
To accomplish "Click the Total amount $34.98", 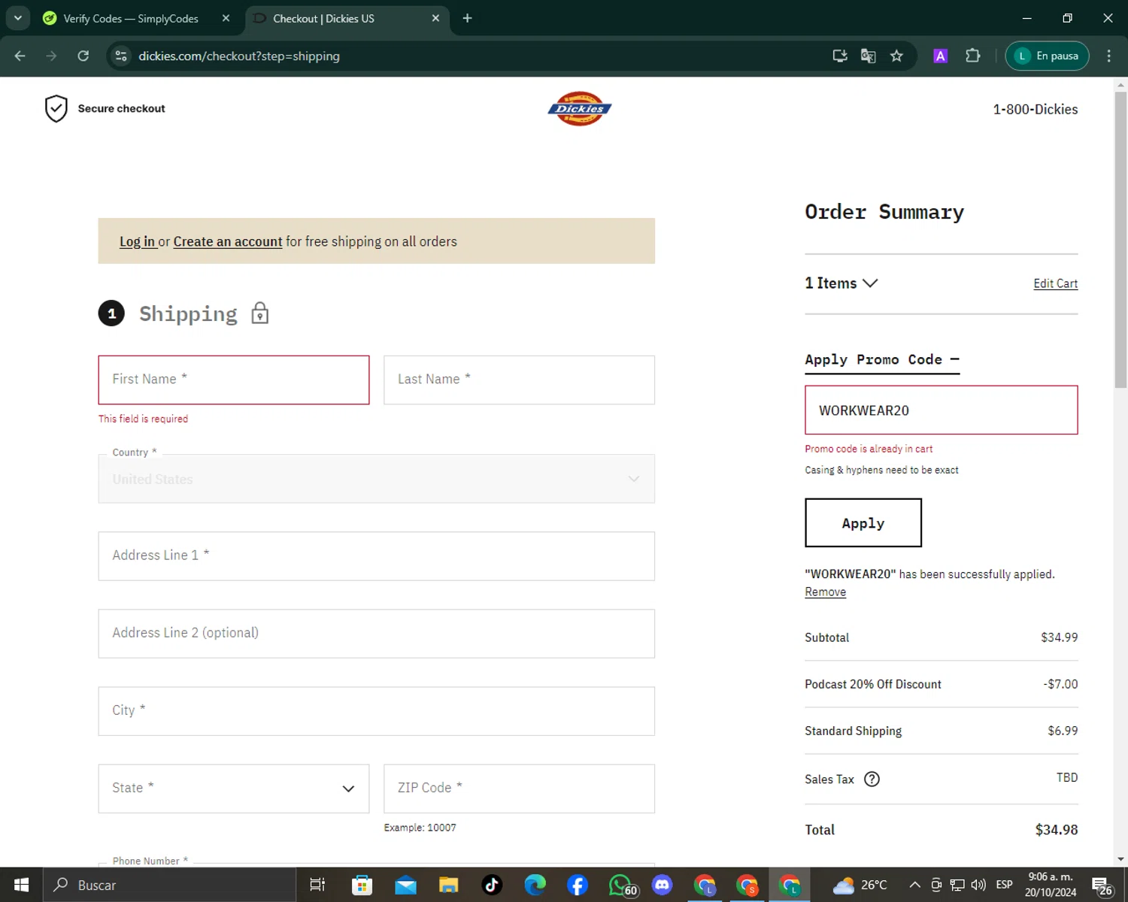I will click(1057, 830).
